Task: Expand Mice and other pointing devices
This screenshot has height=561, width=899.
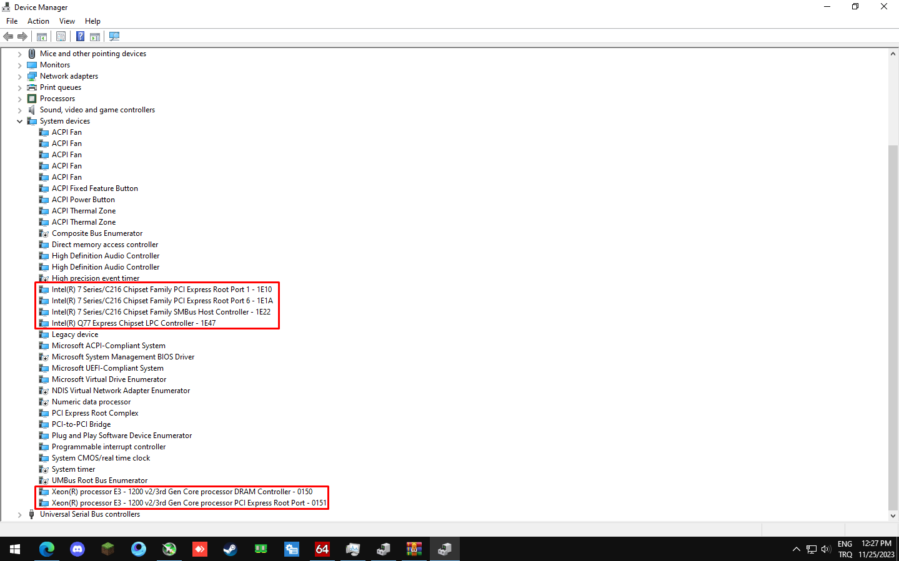Action: click(20, 54)
